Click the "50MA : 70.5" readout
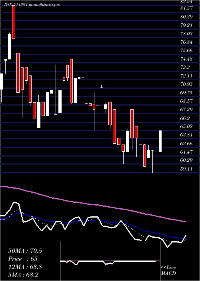 (25, 251)
